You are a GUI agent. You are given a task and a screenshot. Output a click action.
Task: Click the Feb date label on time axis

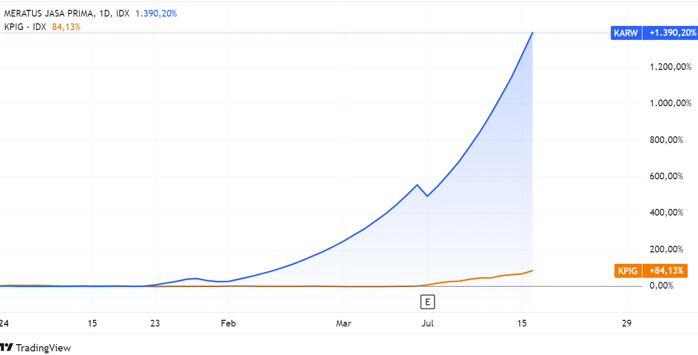228,323
